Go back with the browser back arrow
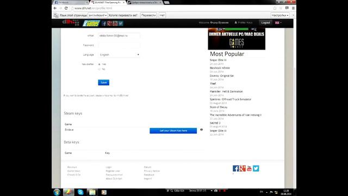 pos(55,8)
